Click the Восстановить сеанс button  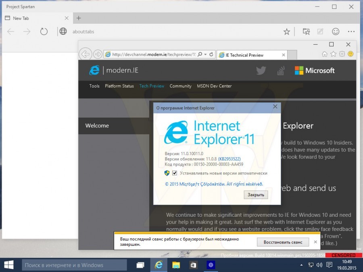283,242
